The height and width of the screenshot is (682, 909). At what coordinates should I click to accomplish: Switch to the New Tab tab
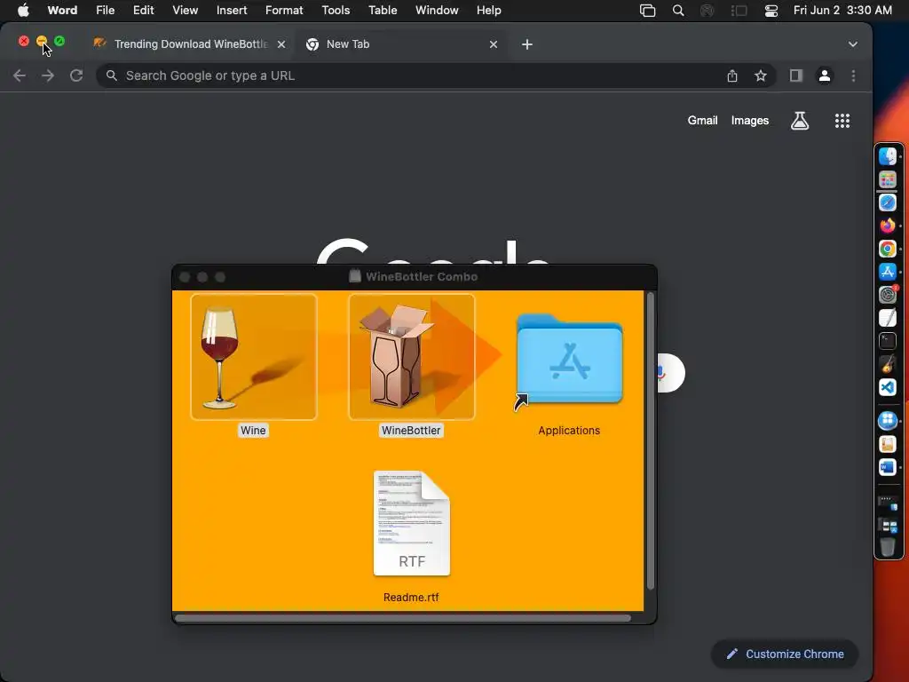click(x=400, y=44)
